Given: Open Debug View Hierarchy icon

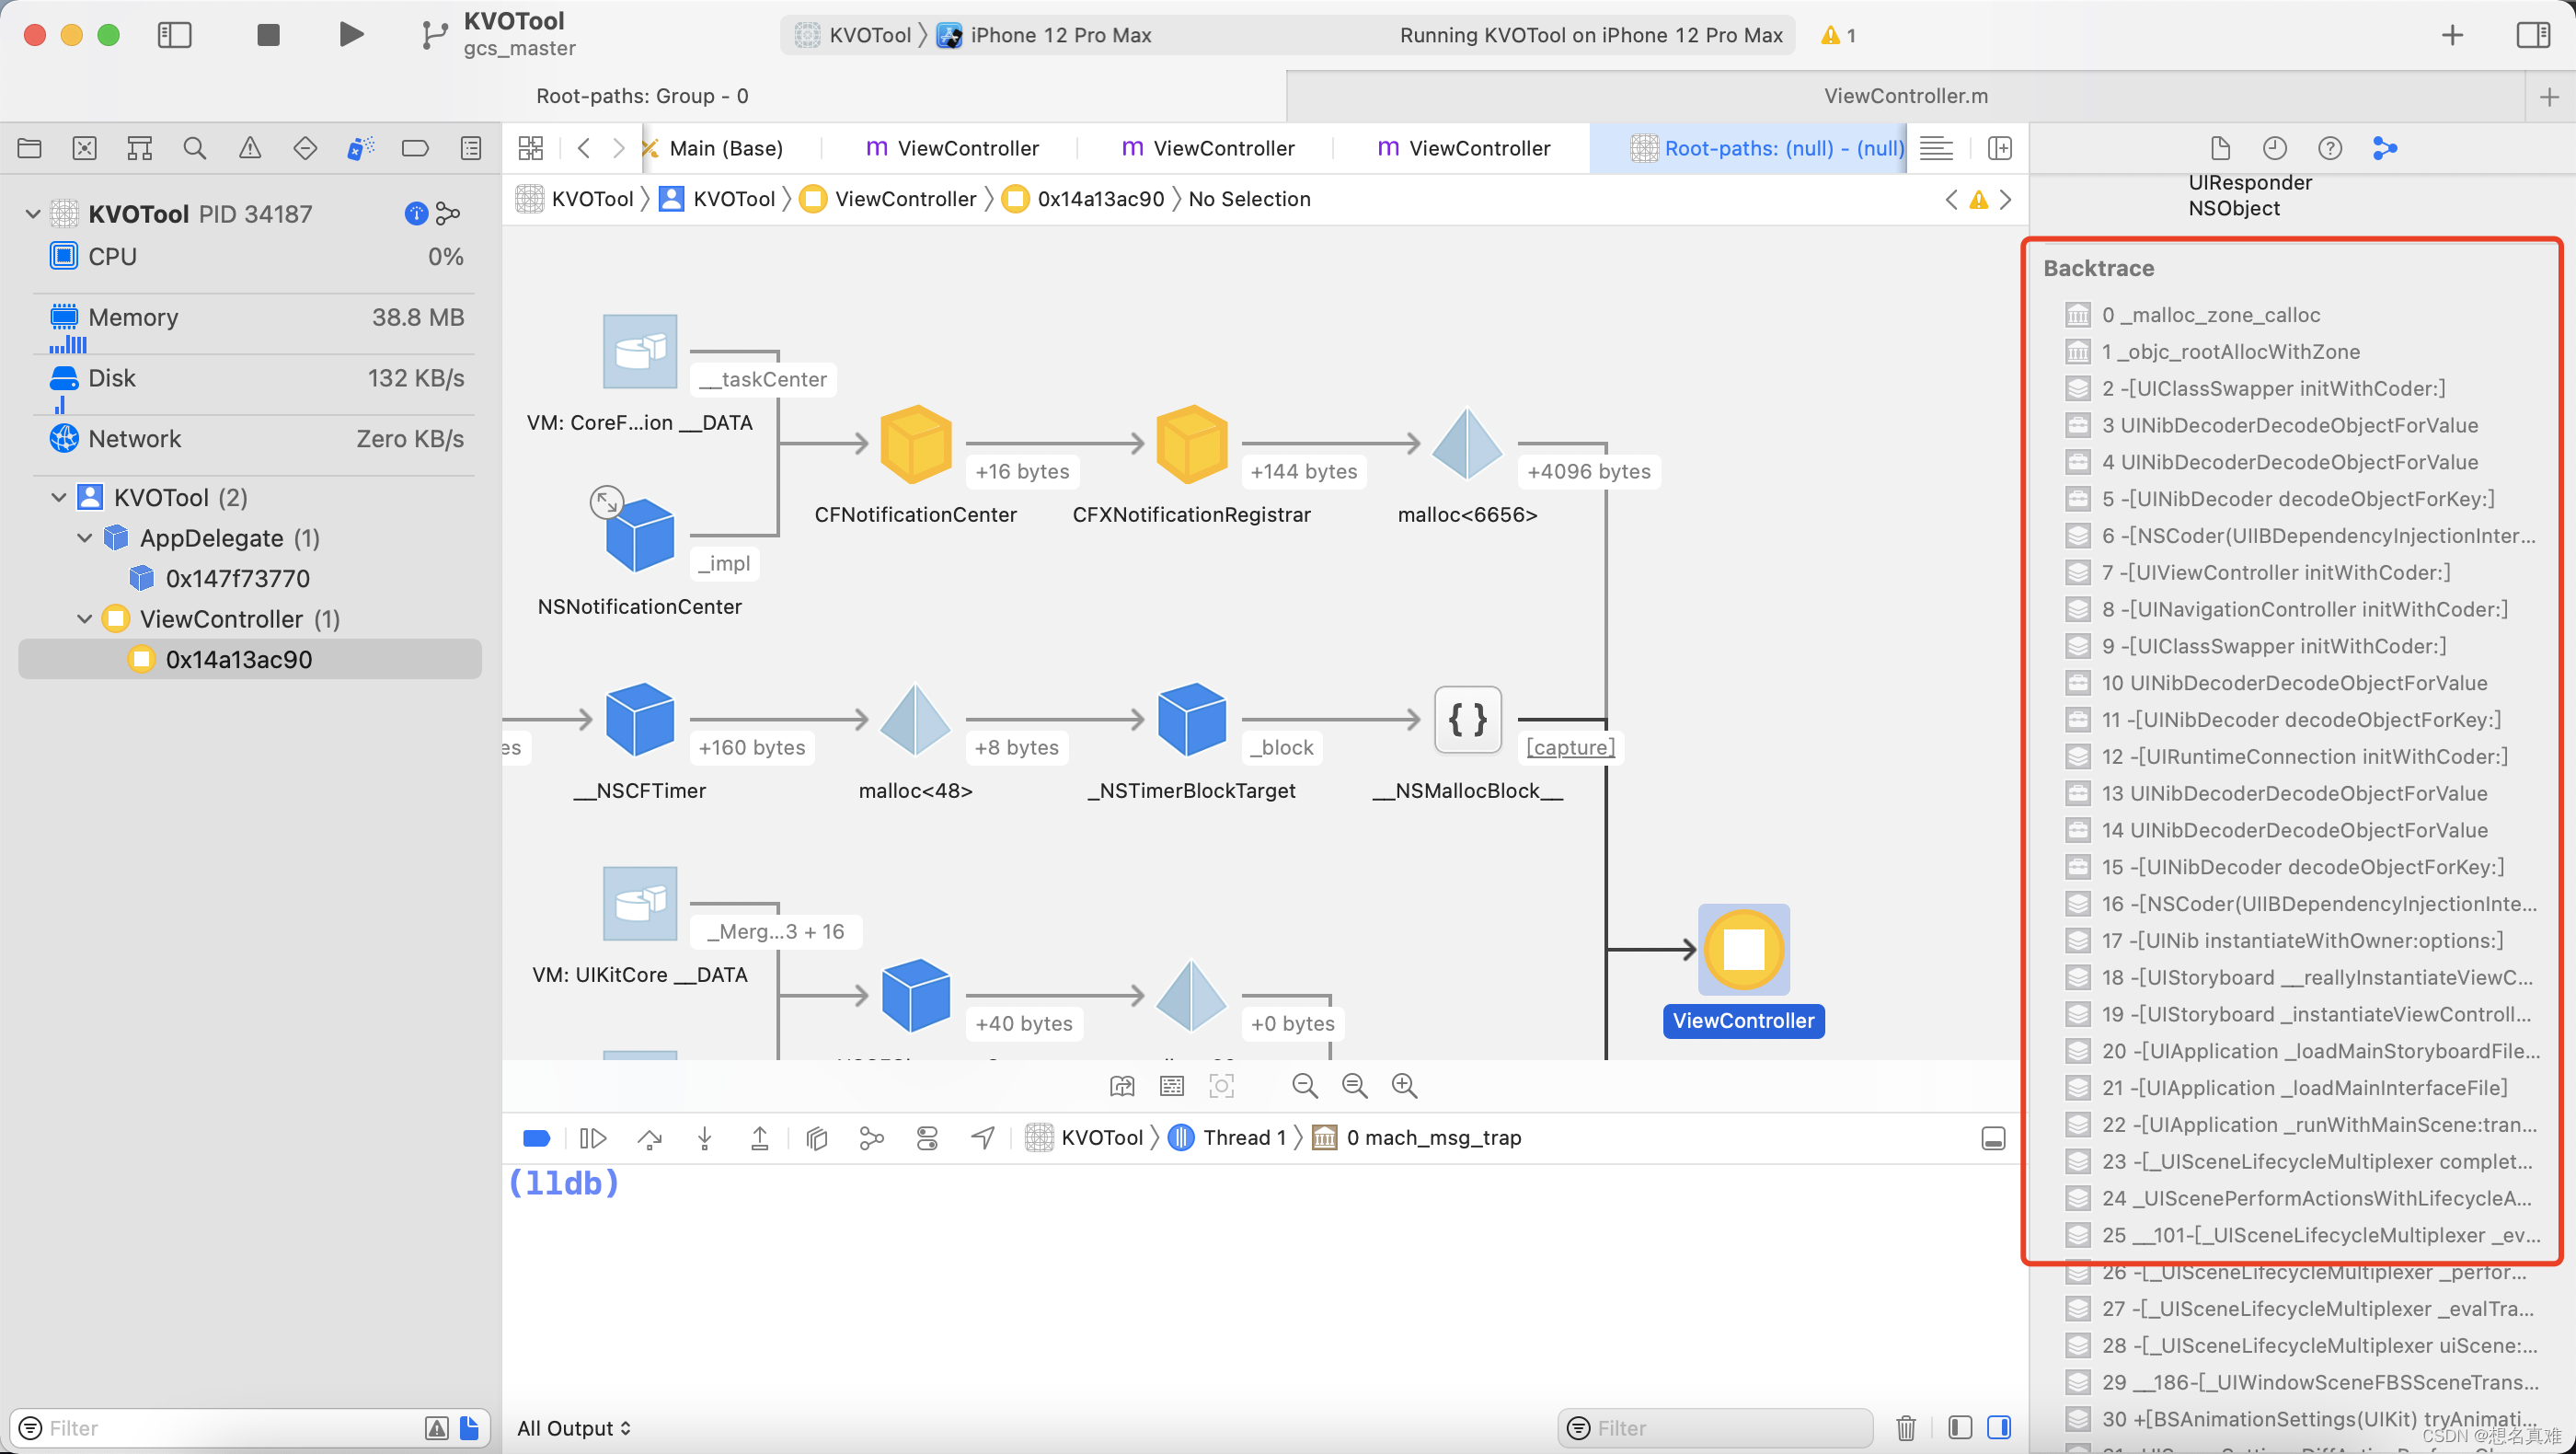Looking at the screenshot, I should tap(817, 1138).
